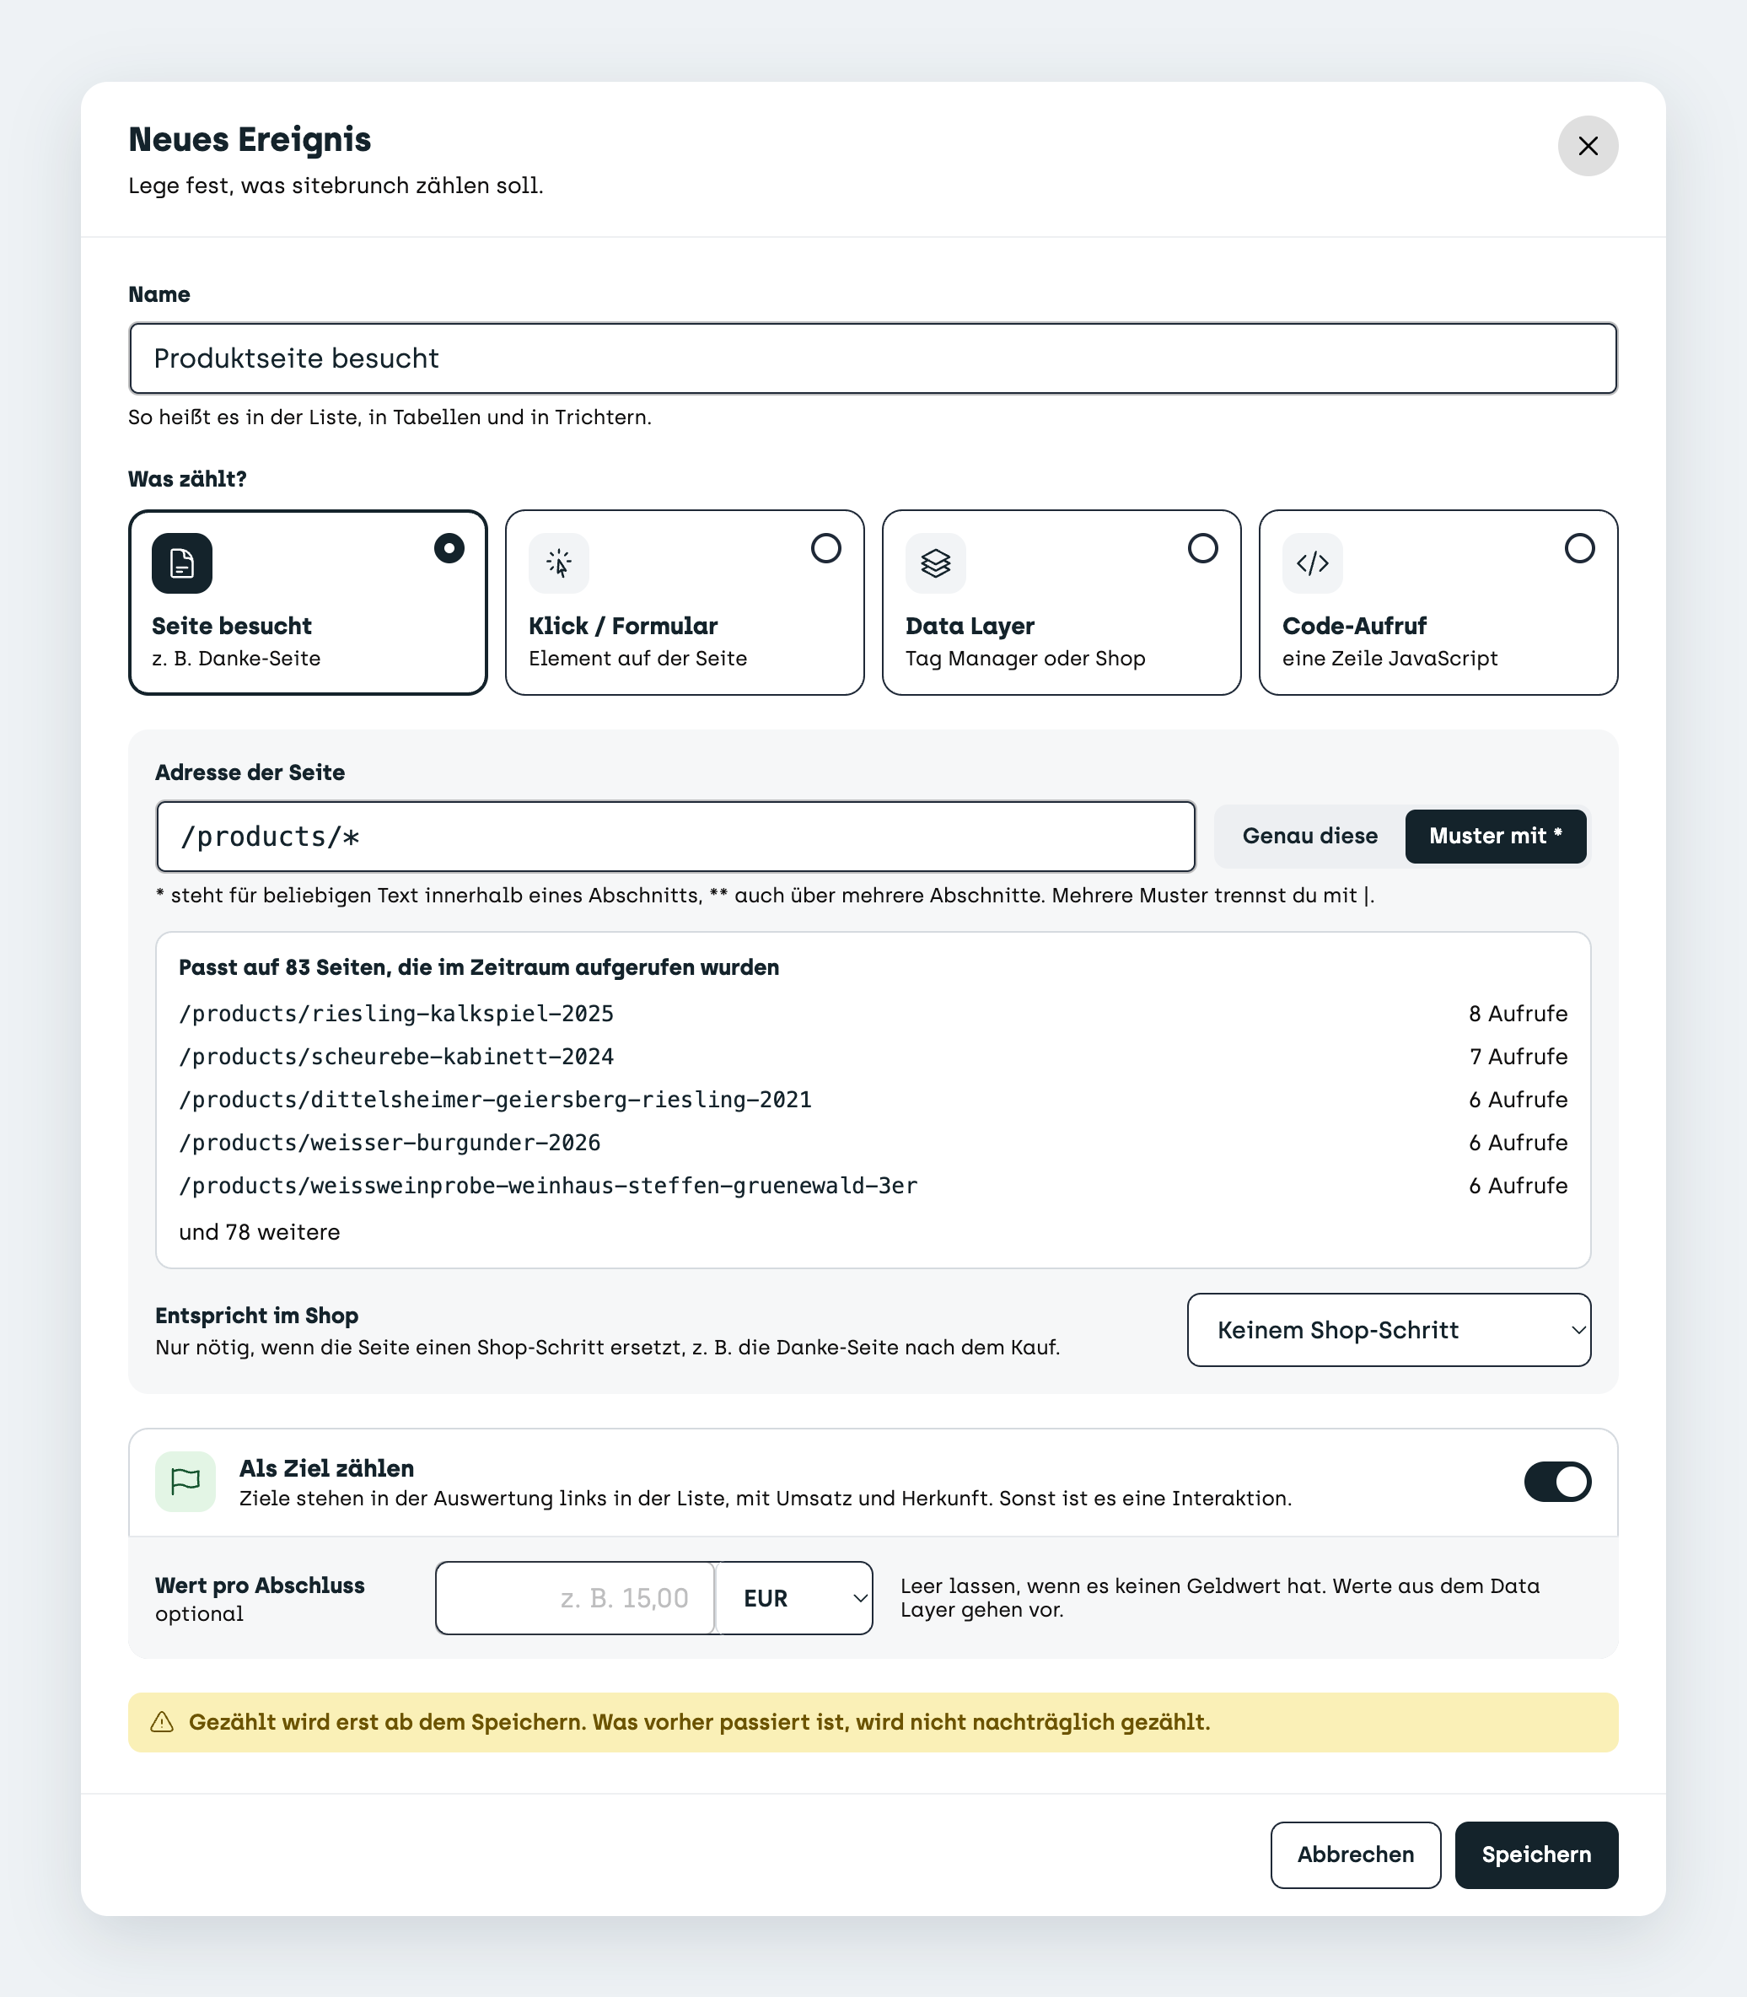The height and width of the screenshot is (1997, 1747).
Task: Click /products/riesling-kalkspiel-2025 in the match list
Action: 395,1014
